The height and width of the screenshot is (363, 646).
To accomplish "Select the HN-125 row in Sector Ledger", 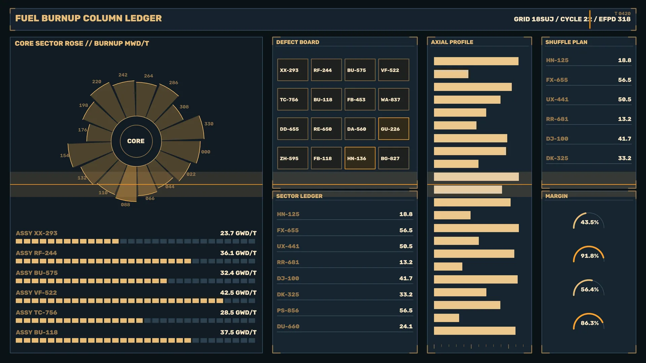I will [345, 214].
